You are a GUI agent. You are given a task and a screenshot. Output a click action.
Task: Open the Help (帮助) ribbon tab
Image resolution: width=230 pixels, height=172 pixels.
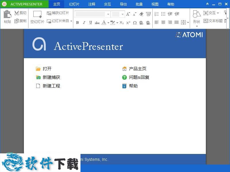click(x=171, y=4)
